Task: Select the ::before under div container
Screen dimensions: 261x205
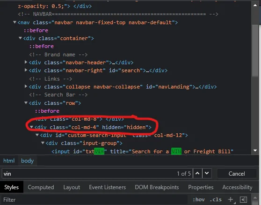Action: click(x=42, y=46)
